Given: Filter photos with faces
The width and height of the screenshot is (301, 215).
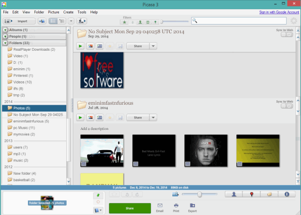Looking at the screenshot, I should 140,22.
